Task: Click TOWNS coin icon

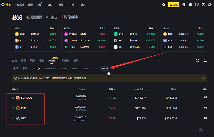Action: (x=66, y=40)
